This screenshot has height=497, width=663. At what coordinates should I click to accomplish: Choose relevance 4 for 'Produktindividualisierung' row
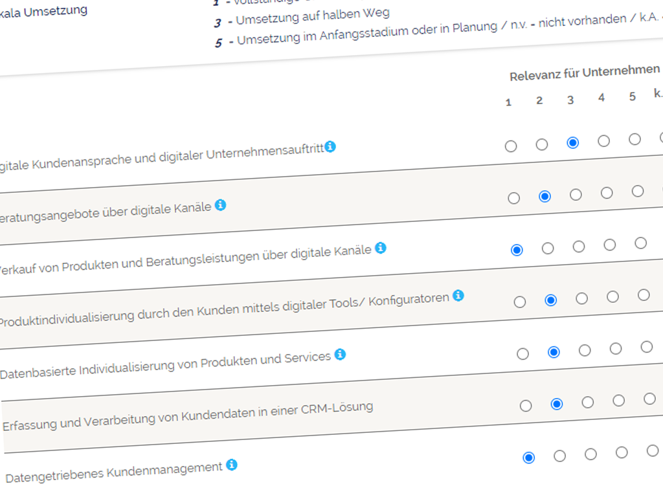pyautogui.click(x=612, y=297)
